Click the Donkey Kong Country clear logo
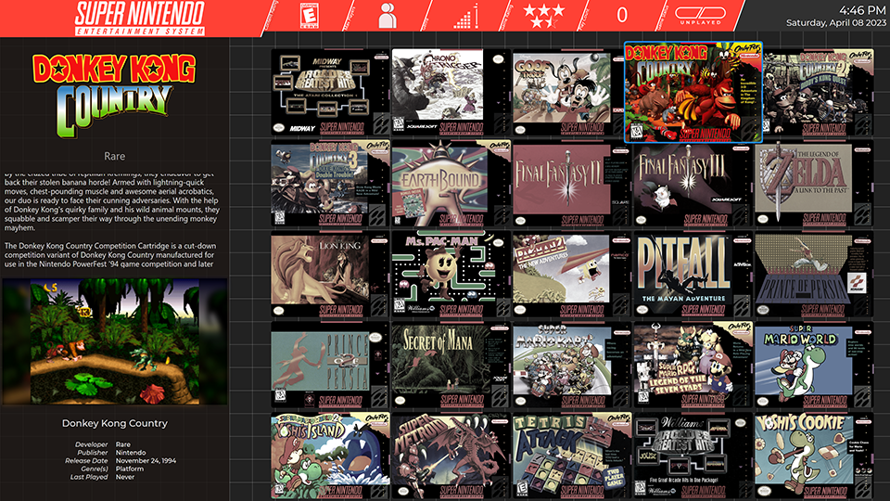The width and height of the screenshot is (890, 501). click(114, 96)
